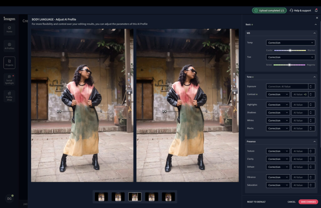Open Profile Shop in the sidebar
The width and height of the screenshot is (321, 208).
tap(9, 96)
